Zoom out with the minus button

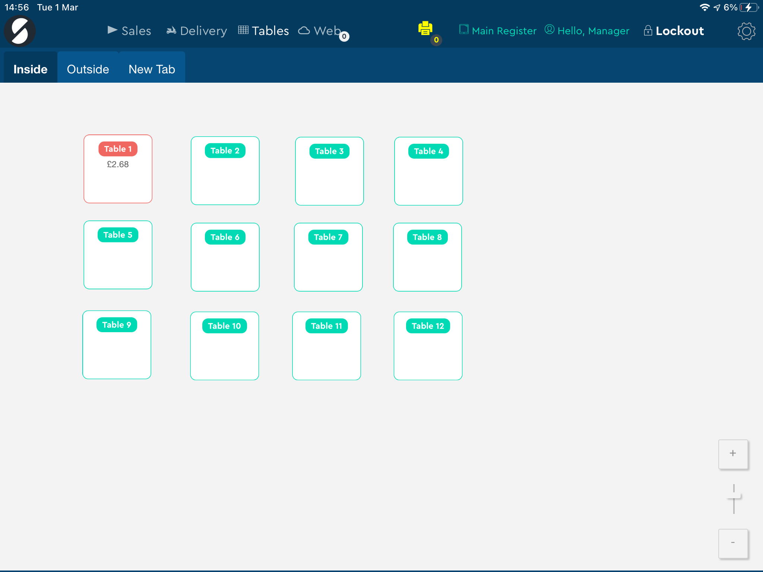click(x=733, y=543)
